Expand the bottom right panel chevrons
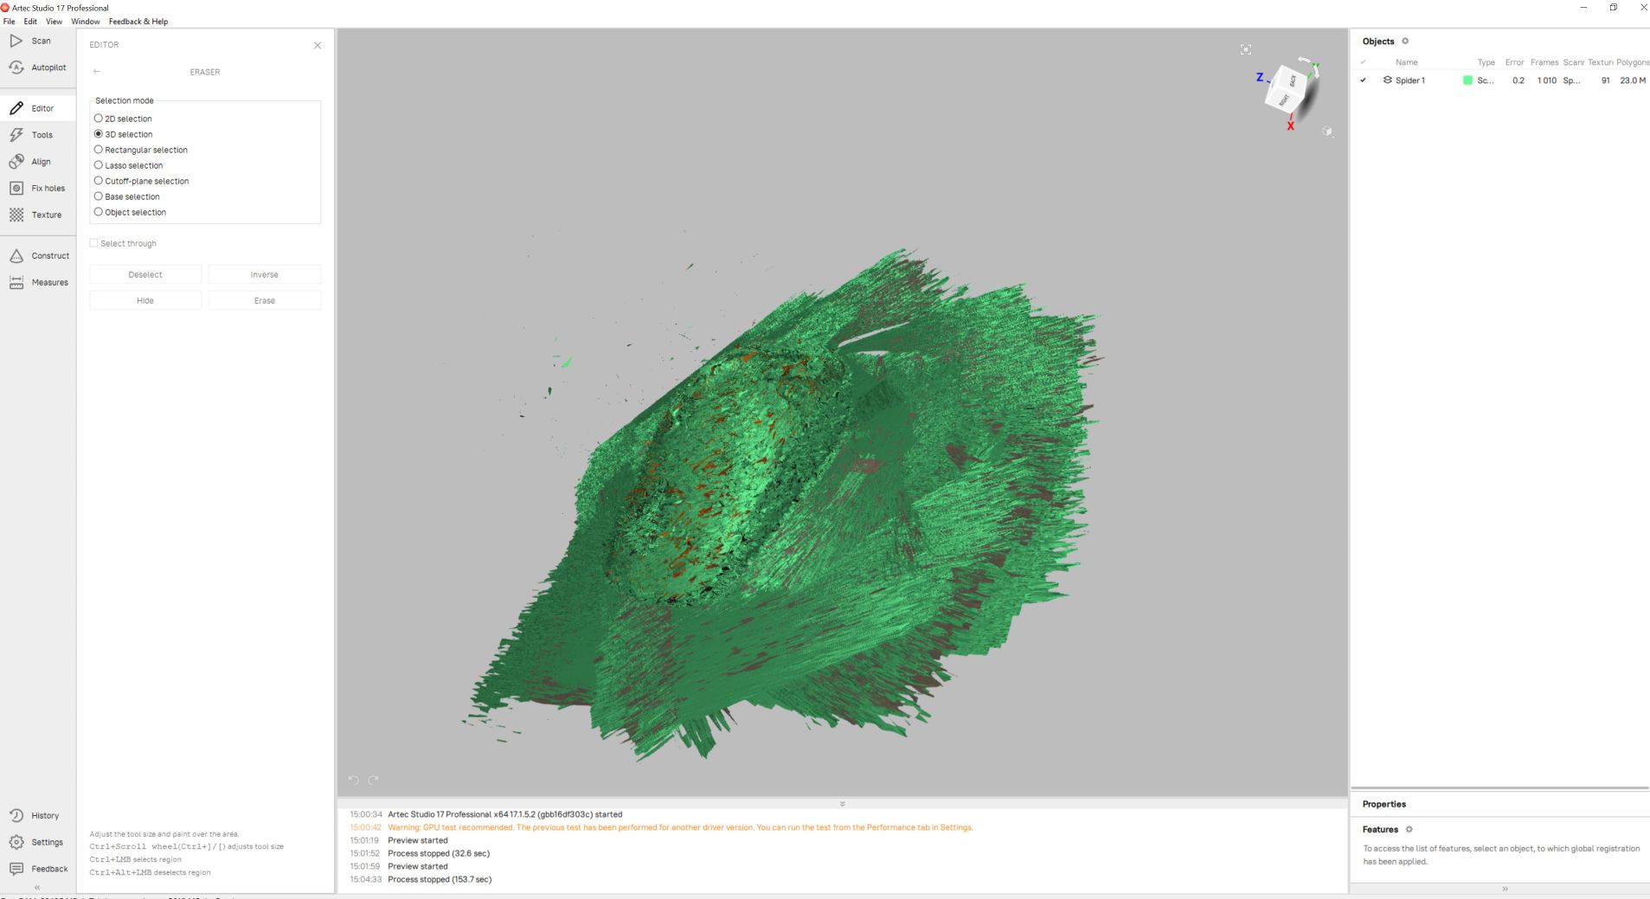 pos(1505,889)
